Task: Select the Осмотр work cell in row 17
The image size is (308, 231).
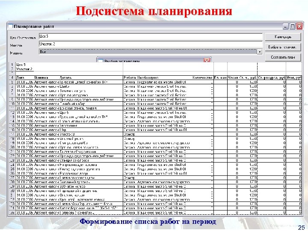Action: (x=129, y=134)
